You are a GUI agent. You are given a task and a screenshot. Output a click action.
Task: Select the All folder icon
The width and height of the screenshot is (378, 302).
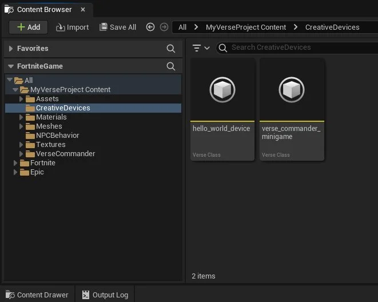(18, 81)
